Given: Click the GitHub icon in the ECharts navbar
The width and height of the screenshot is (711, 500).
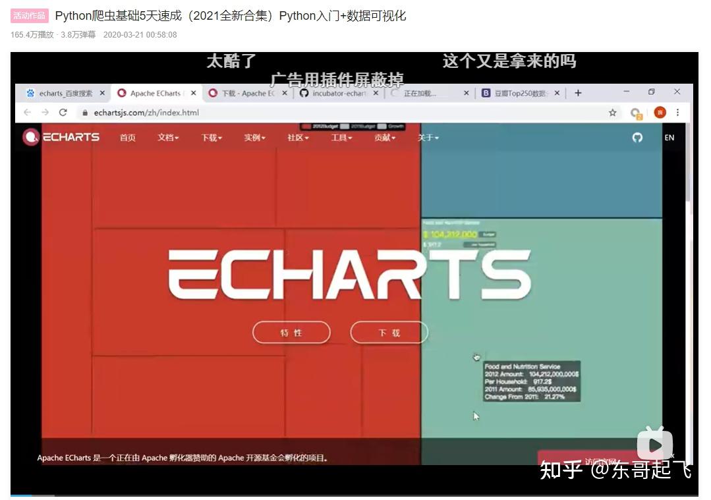Looking at the screenshot, I should coord(637,137).
